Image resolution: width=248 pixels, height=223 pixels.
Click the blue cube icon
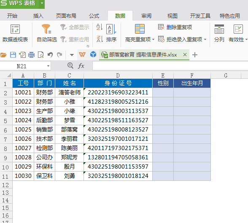point(93,54)
